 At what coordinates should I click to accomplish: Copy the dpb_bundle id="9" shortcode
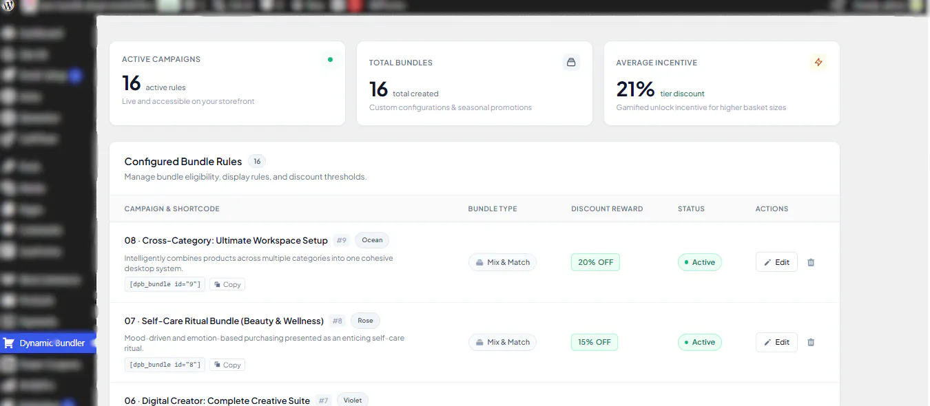(x=227, y=284)
